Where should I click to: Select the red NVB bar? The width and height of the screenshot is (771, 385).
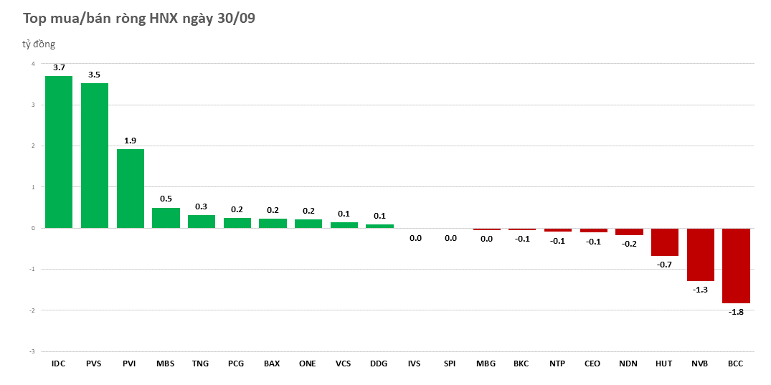pyautogui.click(x=700, y=255)
